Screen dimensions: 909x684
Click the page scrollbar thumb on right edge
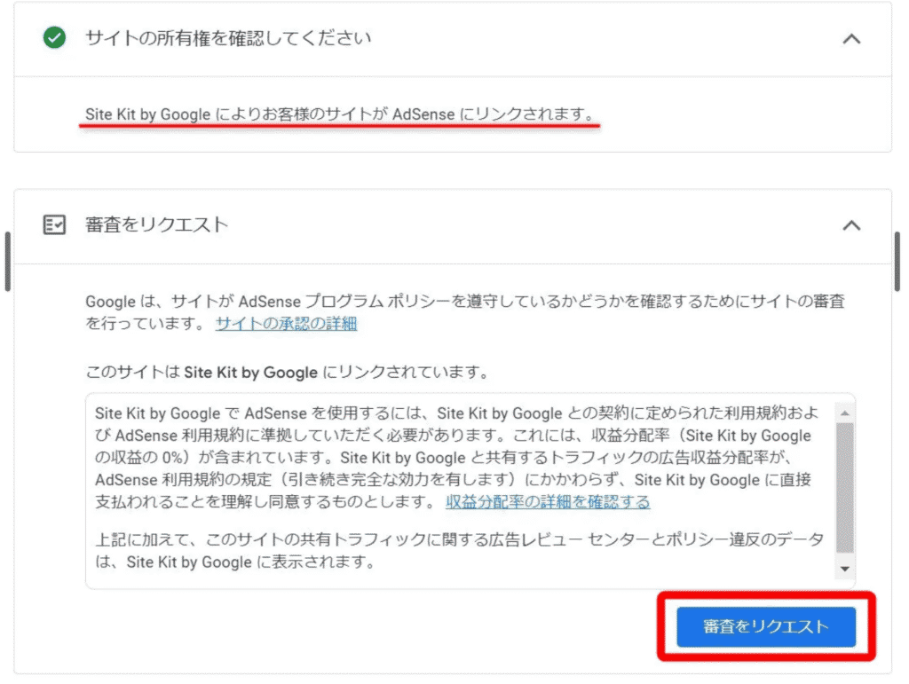897,262
